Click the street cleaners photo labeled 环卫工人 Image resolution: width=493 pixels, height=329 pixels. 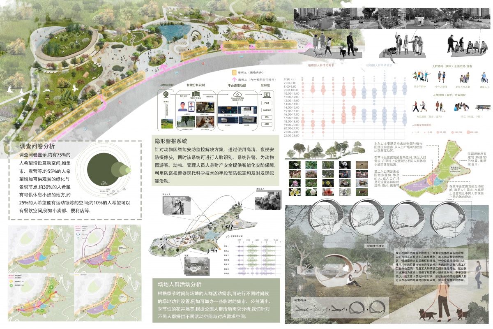(x=177, y=206)
